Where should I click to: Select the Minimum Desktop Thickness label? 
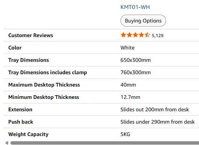[44, 97]
